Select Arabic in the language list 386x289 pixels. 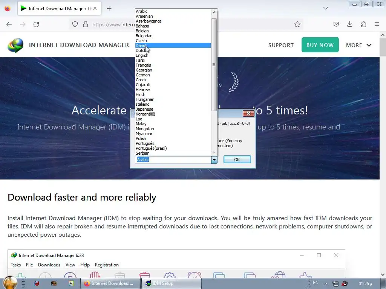point(173,11)
